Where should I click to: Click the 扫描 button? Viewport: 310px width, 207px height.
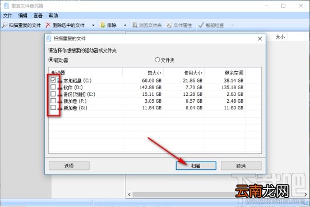point(196,166)
